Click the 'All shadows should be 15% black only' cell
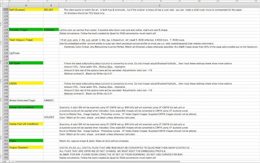The height and width of the screenshot is (163, 260). tap(159, 13)
